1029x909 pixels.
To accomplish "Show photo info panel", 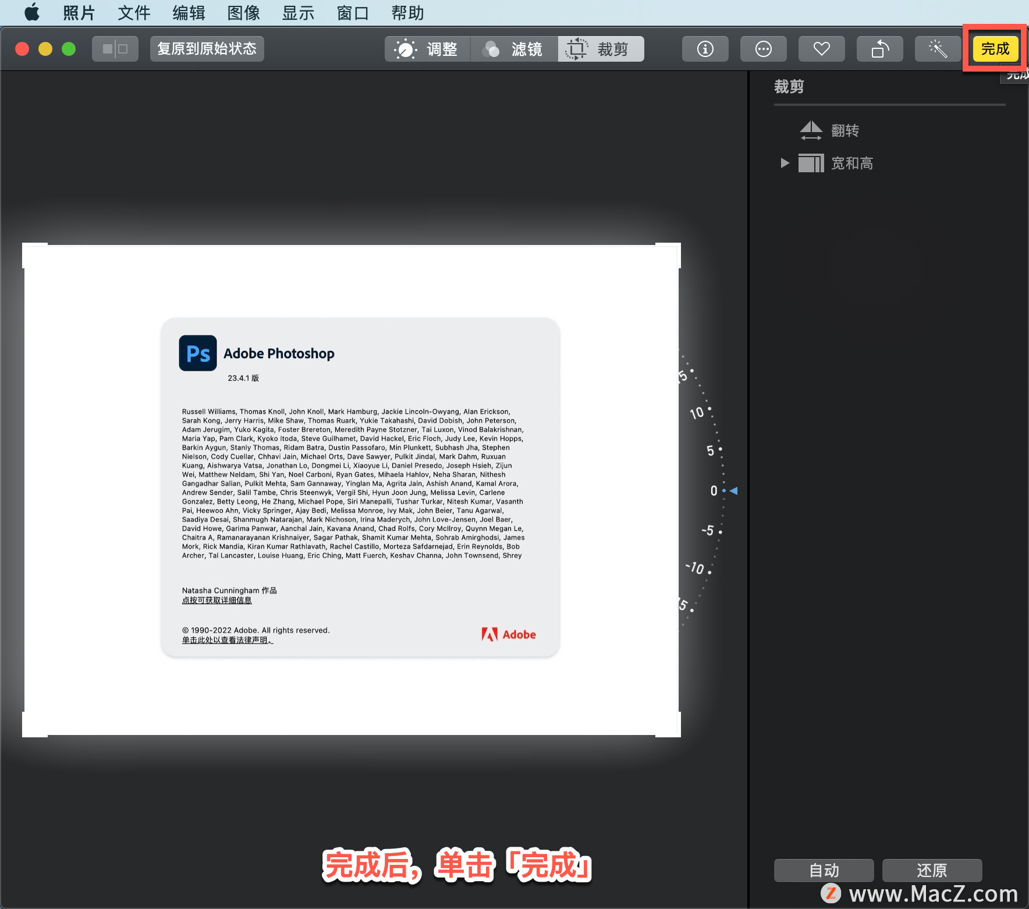I will pos(705,49).
